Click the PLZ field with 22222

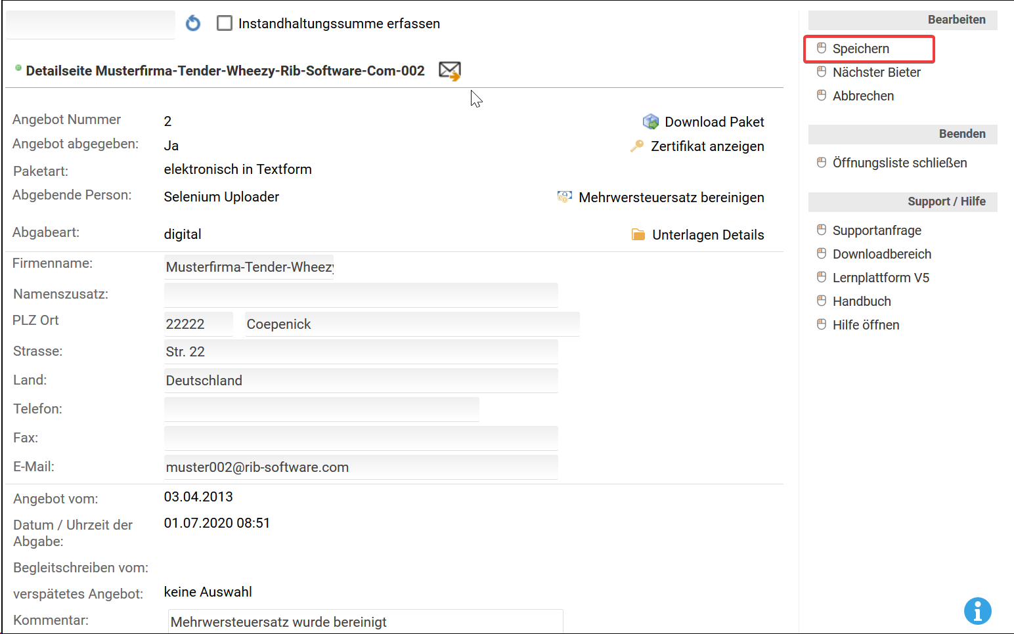[x=198, y=324]
